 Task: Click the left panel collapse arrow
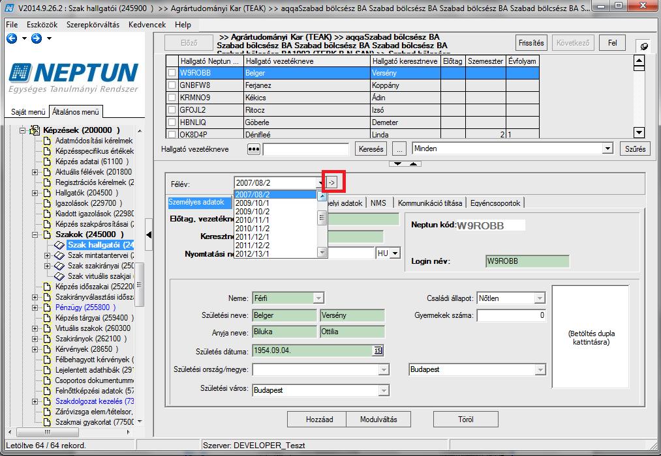(148, 235)
